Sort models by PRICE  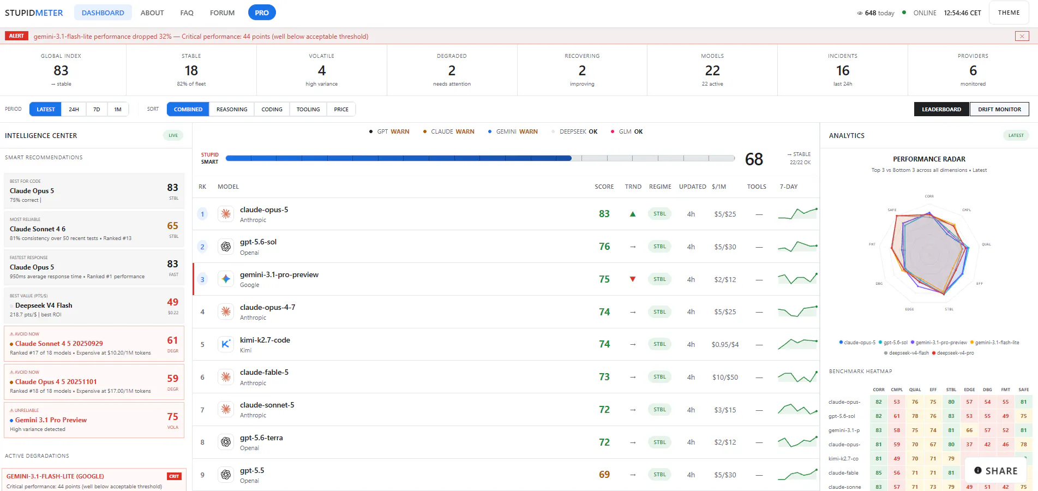click(341, 109)
